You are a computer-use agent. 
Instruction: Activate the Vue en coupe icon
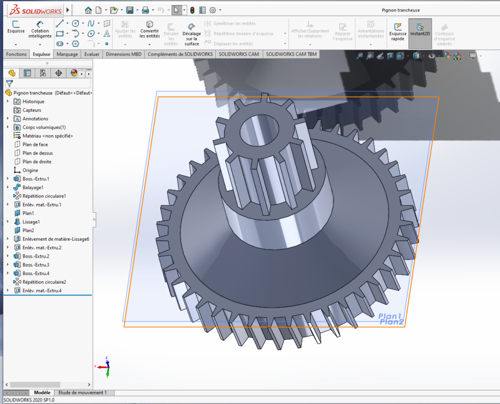click(390, 55)
